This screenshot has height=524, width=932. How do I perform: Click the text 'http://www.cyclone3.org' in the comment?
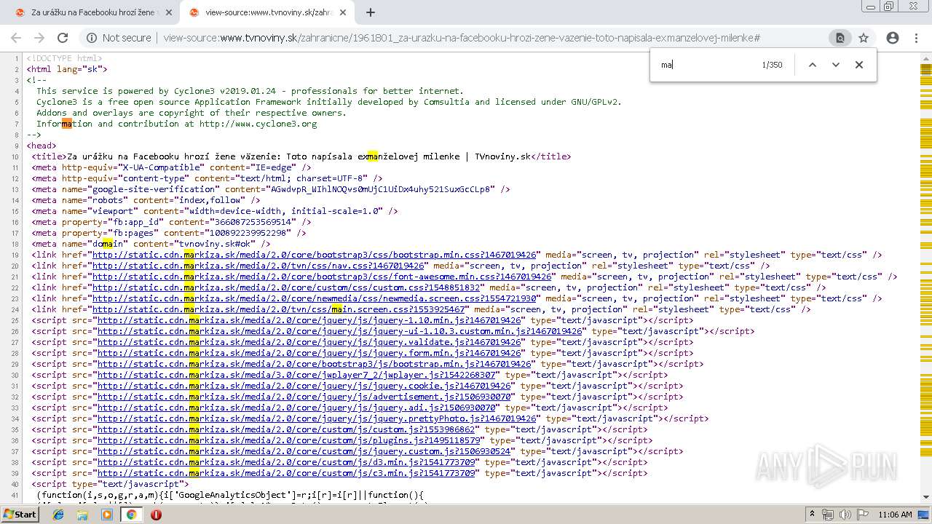(258, 124)
